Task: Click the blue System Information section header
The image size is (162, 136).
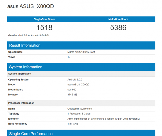Action: [81, 67]
